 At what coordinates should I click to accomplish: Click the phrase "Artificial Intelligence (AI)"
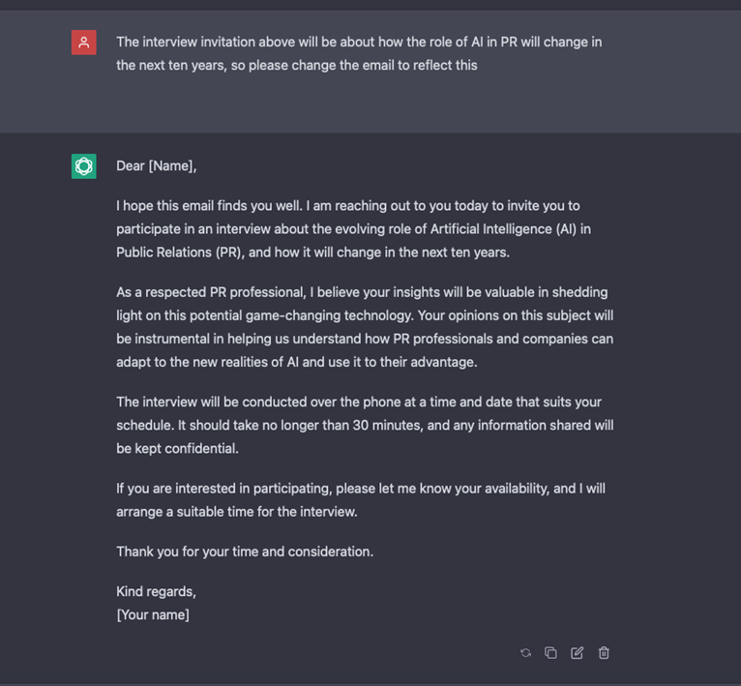503,229
